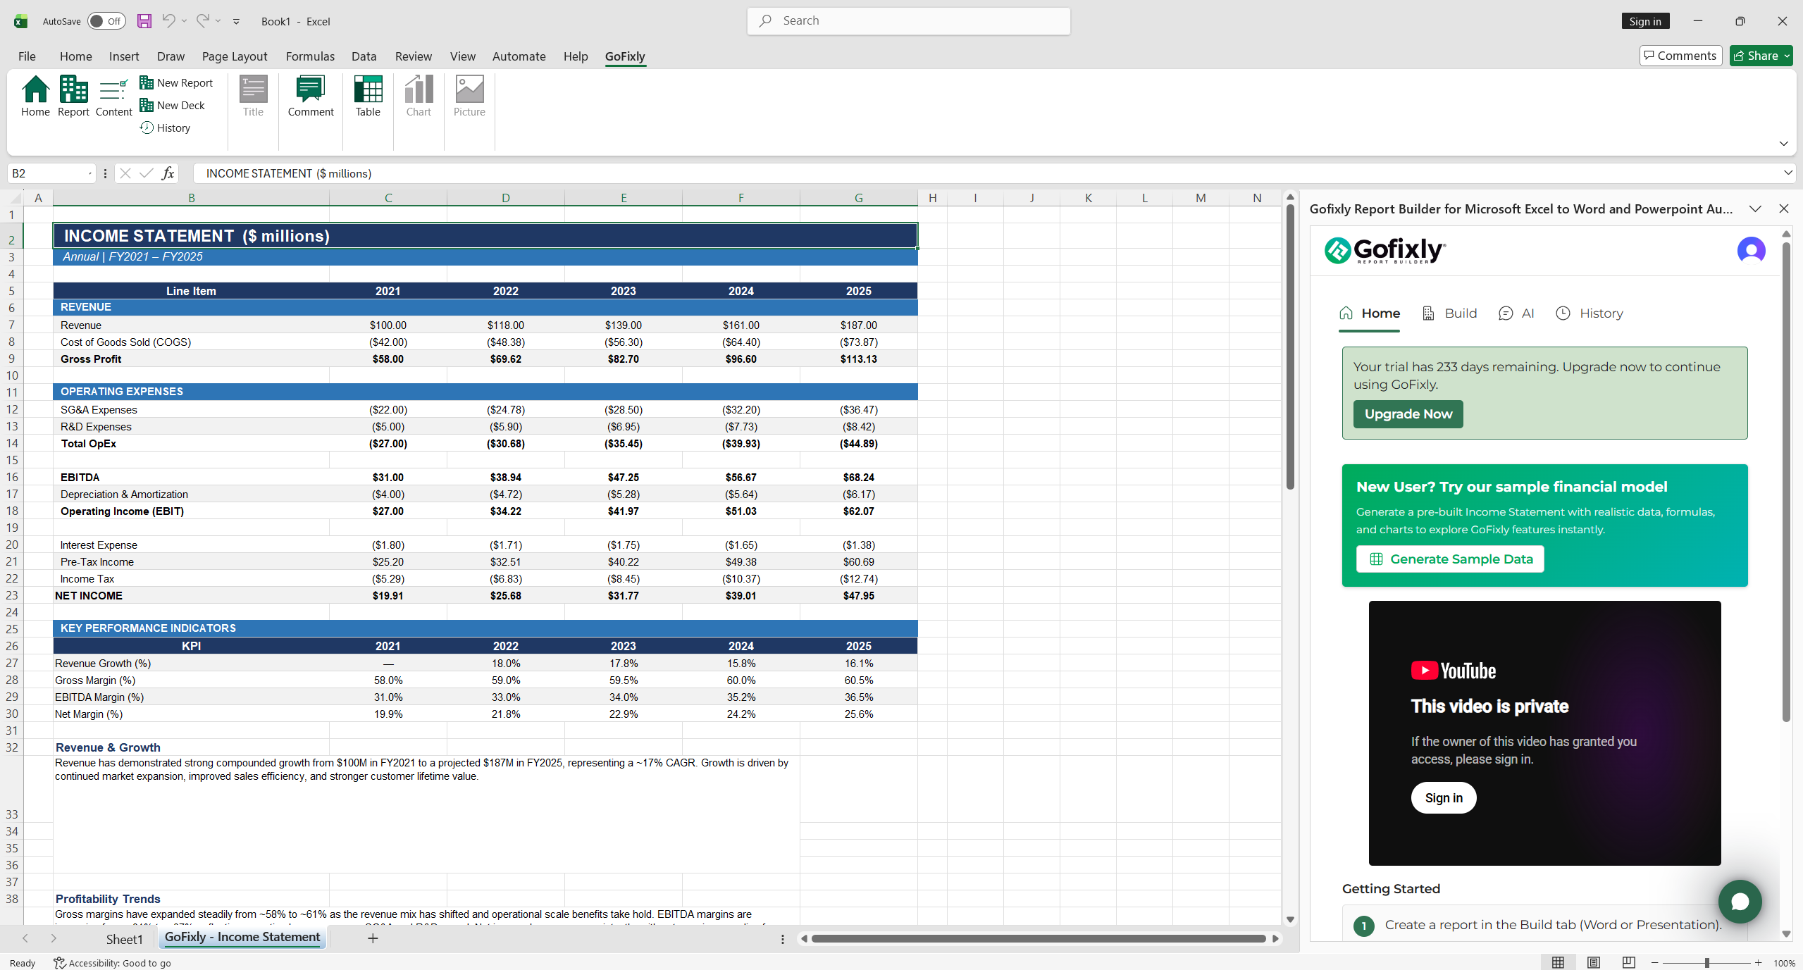Click the horizontal scrollbar of the sheet

pyautogui.click(x=1039, y=938)
